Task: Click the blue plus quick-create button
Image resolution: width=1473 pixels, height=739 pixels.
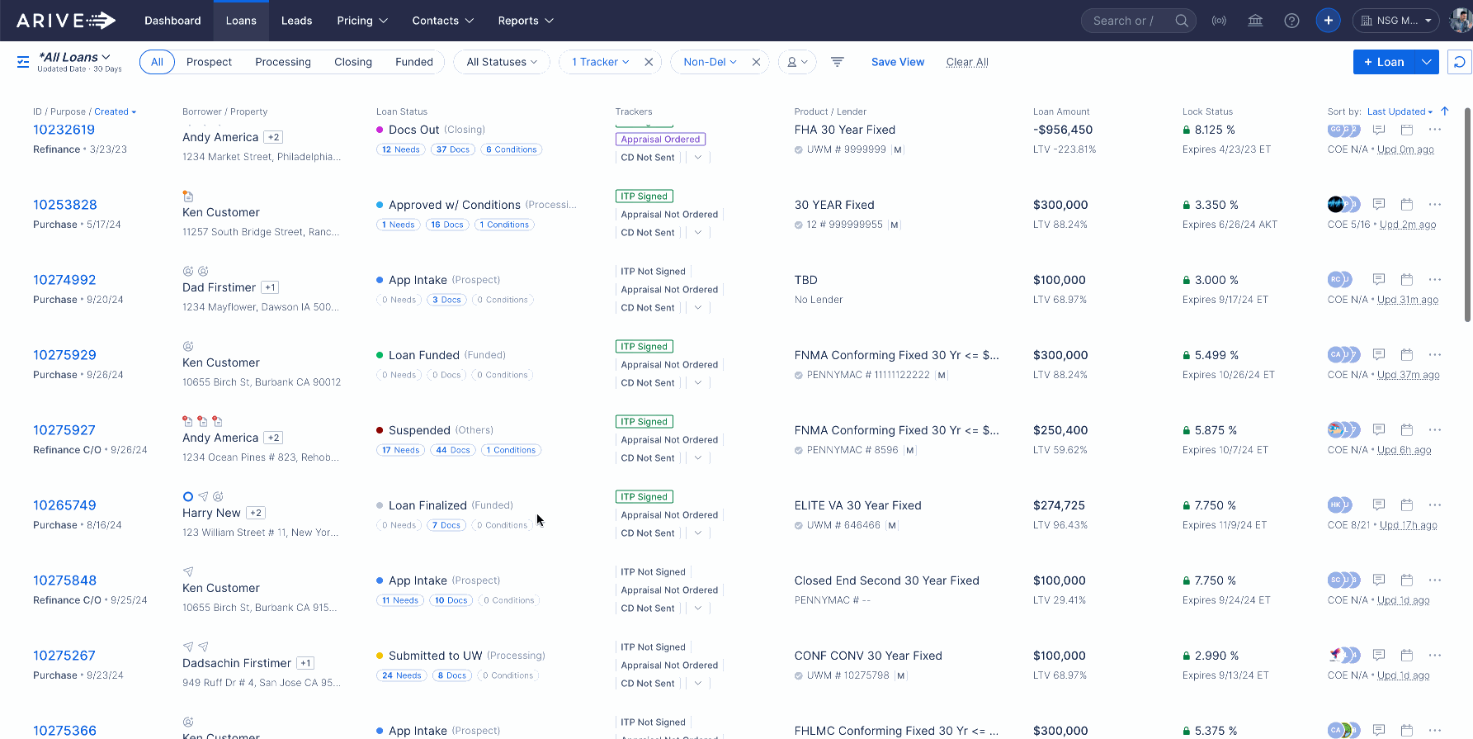Action: tap(1328, 21)
